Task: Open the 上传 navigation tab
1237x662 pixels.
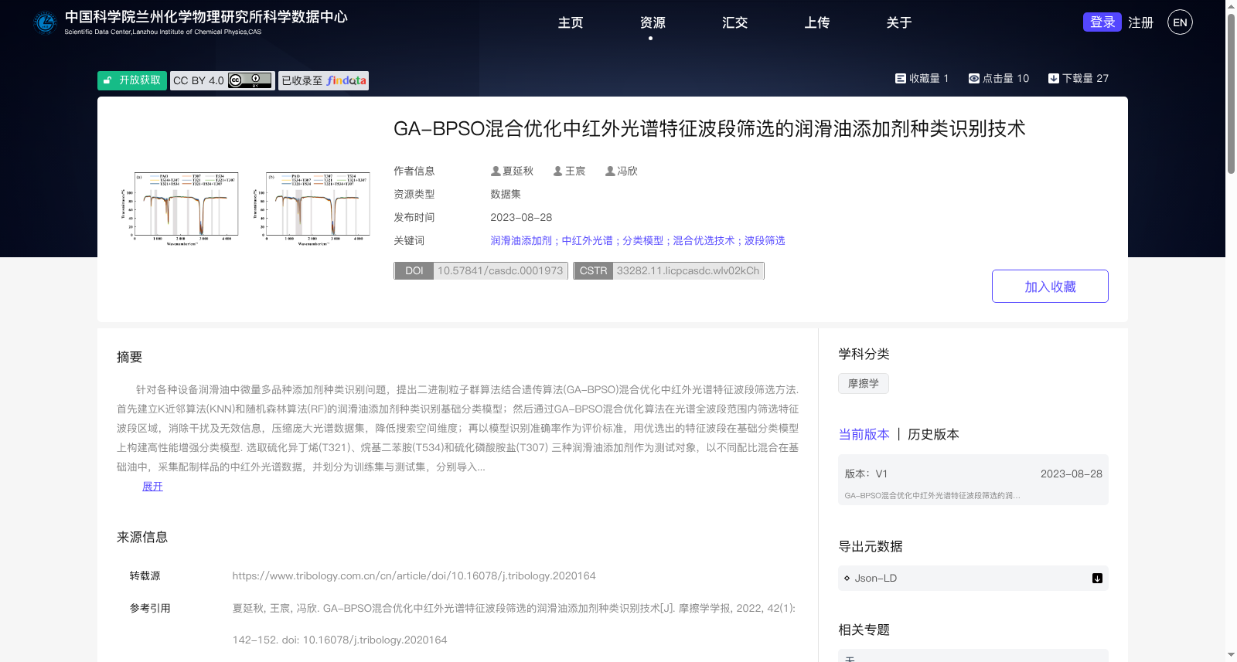Action: (x=816, y=22)
